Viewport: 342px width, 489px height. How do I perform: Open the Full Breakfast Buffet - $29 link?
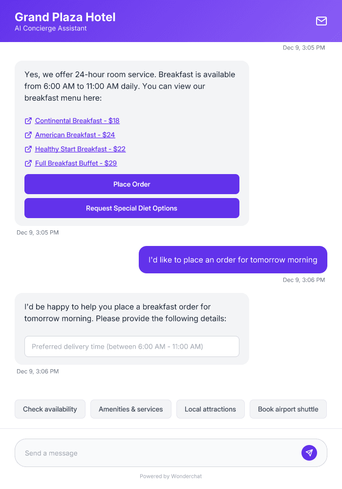[x=75, y=163]
